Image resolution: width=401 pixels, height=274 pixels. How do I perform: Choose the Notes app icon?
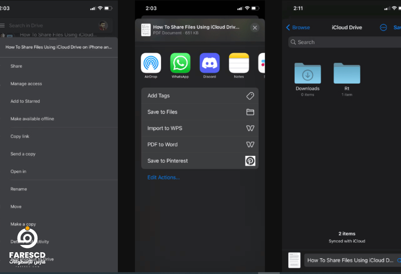[239, 63]
